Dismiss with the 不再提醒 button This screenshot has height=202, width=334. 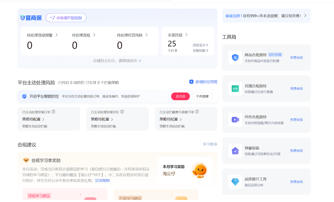pos(202,96)
